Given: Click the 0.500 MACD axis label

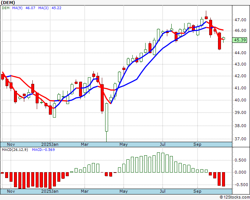Looking at the screenshot, I should point(240,160).
